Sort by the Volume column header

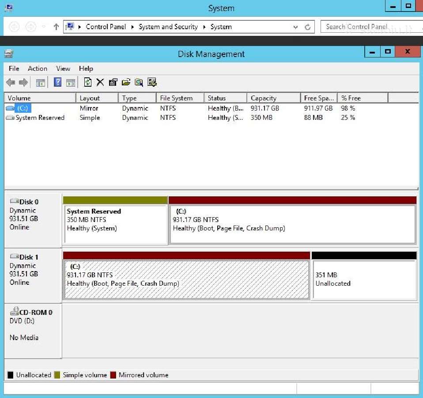coord(40,98)
